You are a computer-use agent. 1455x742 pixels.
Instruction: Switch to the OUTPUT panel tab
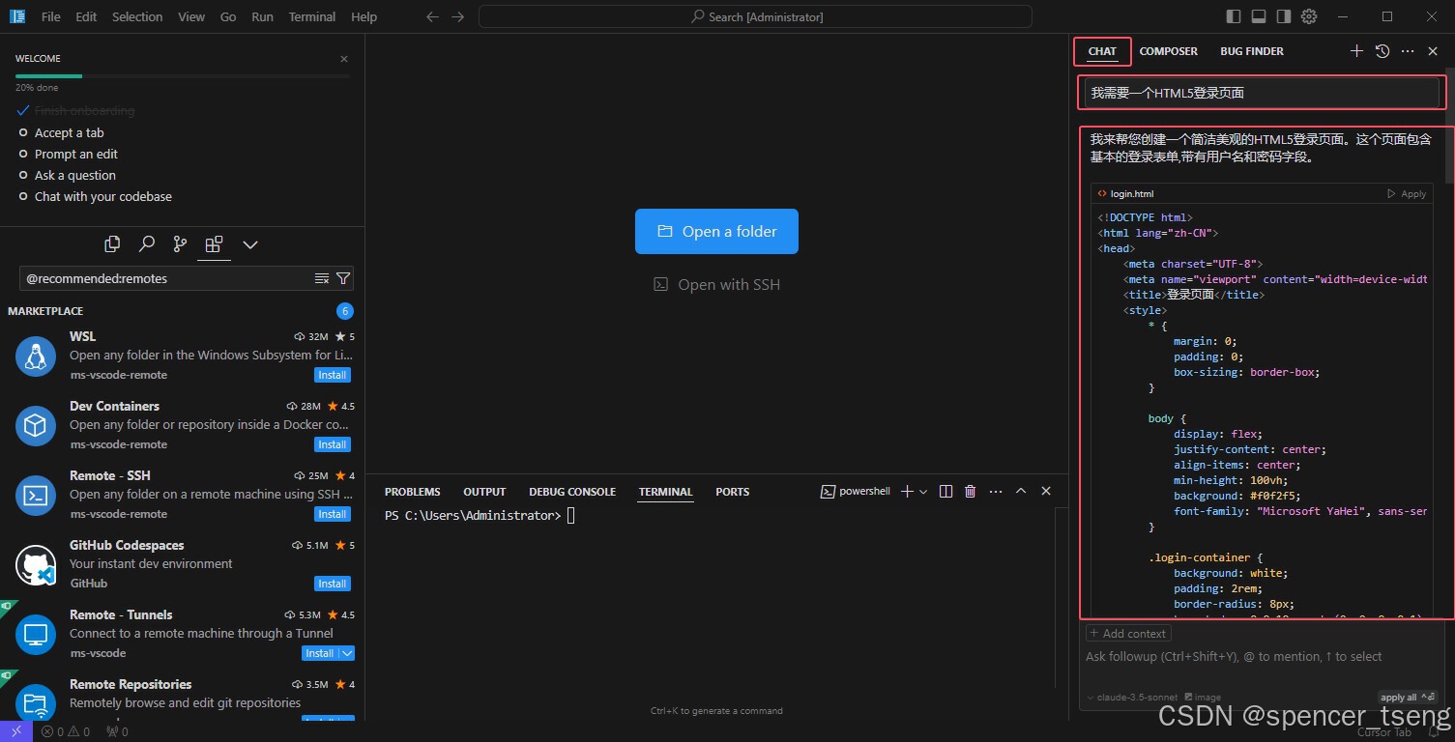point(484,492)
